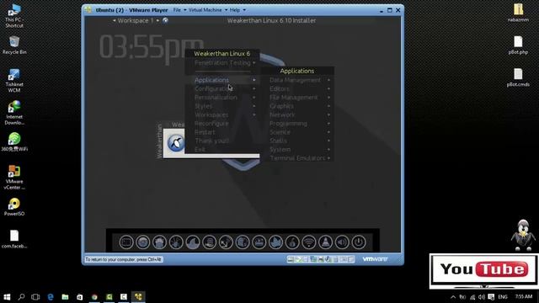
Task: Click the browser globe icon in the dock
Action: point(142,242)
